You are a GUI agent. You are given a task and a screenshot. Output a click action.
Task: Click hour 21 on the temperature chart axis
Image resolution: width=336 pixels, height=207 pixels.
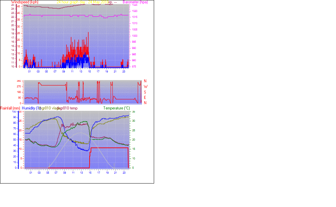[115, 173]
